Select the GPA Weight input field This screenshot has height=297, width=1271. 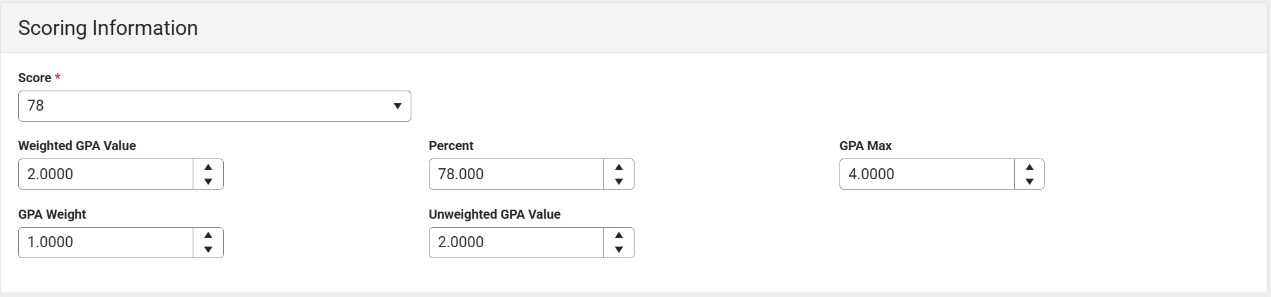pyautogui.click(x=106, y=243)
